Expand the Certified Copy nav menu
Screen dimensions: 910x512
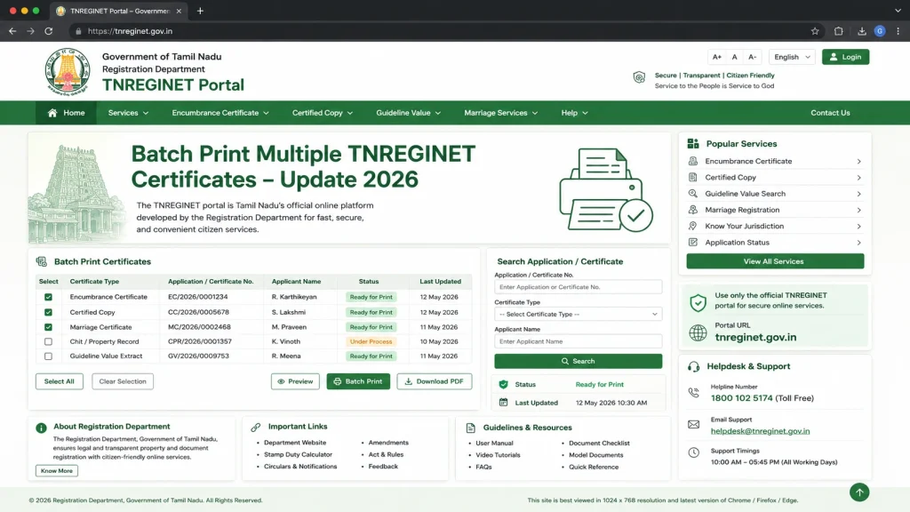[x=322, y=113]
